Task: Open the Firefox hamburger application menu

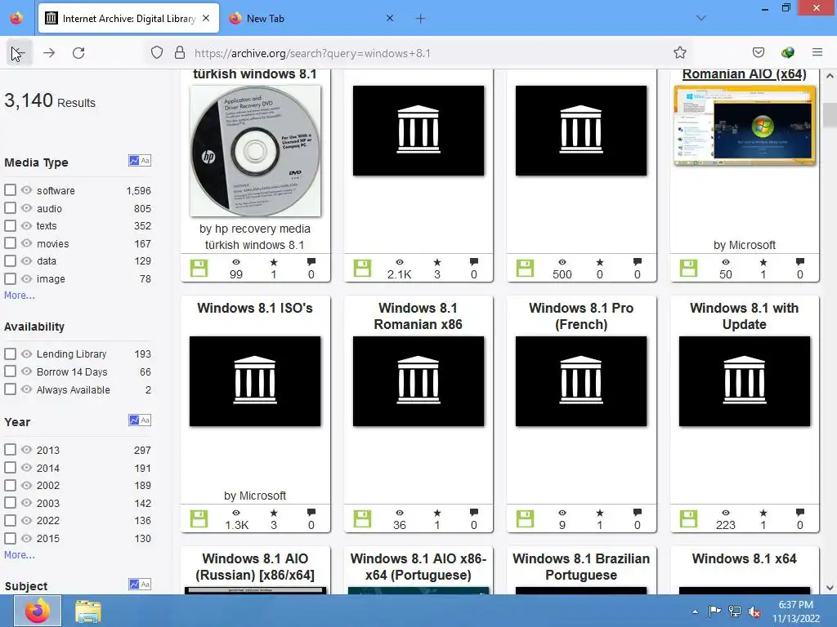Action: pyautogui.click(x=817, y=52)
